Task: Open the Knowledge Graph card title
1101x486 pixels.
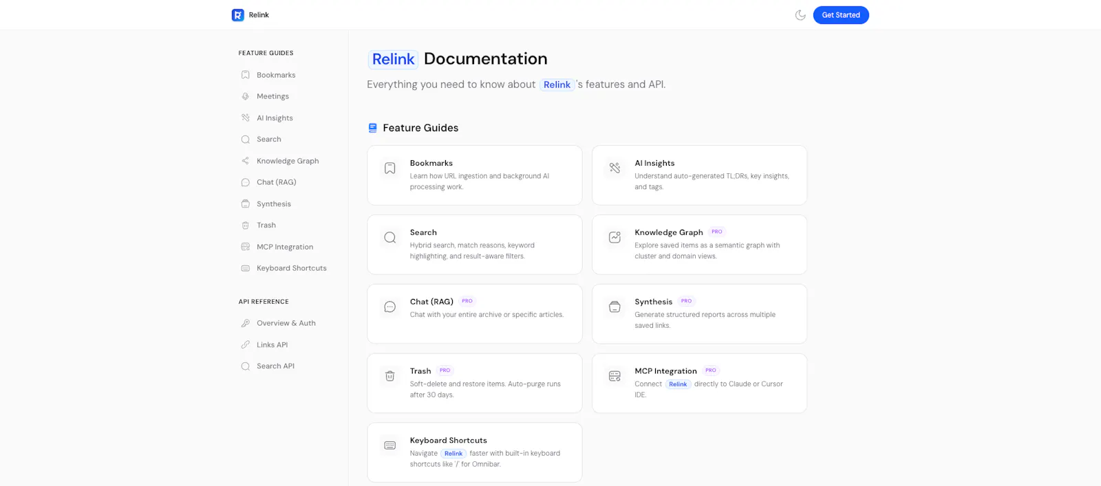Action: pos(669,232)
